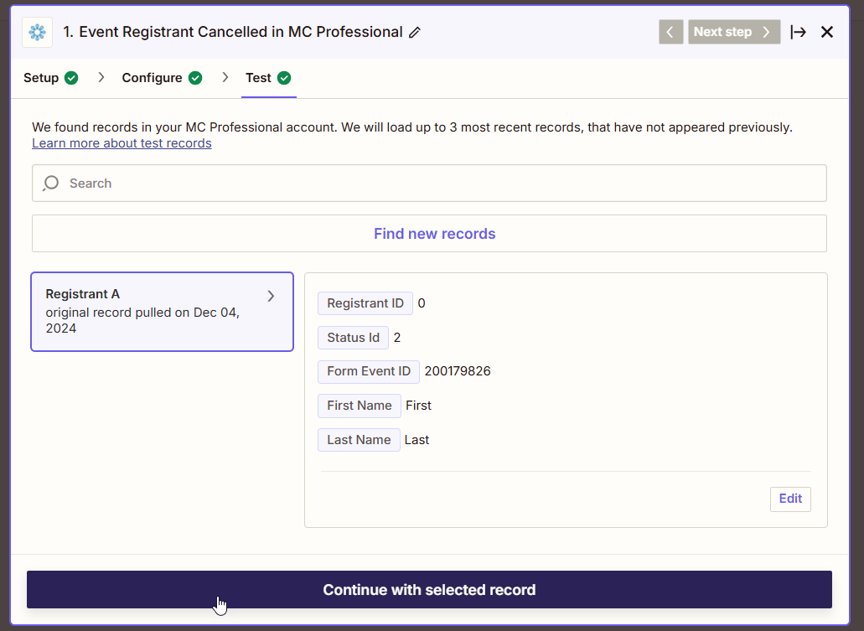Go to previous step arrow button
Screen dimensions: 864x631
(670, 32)
